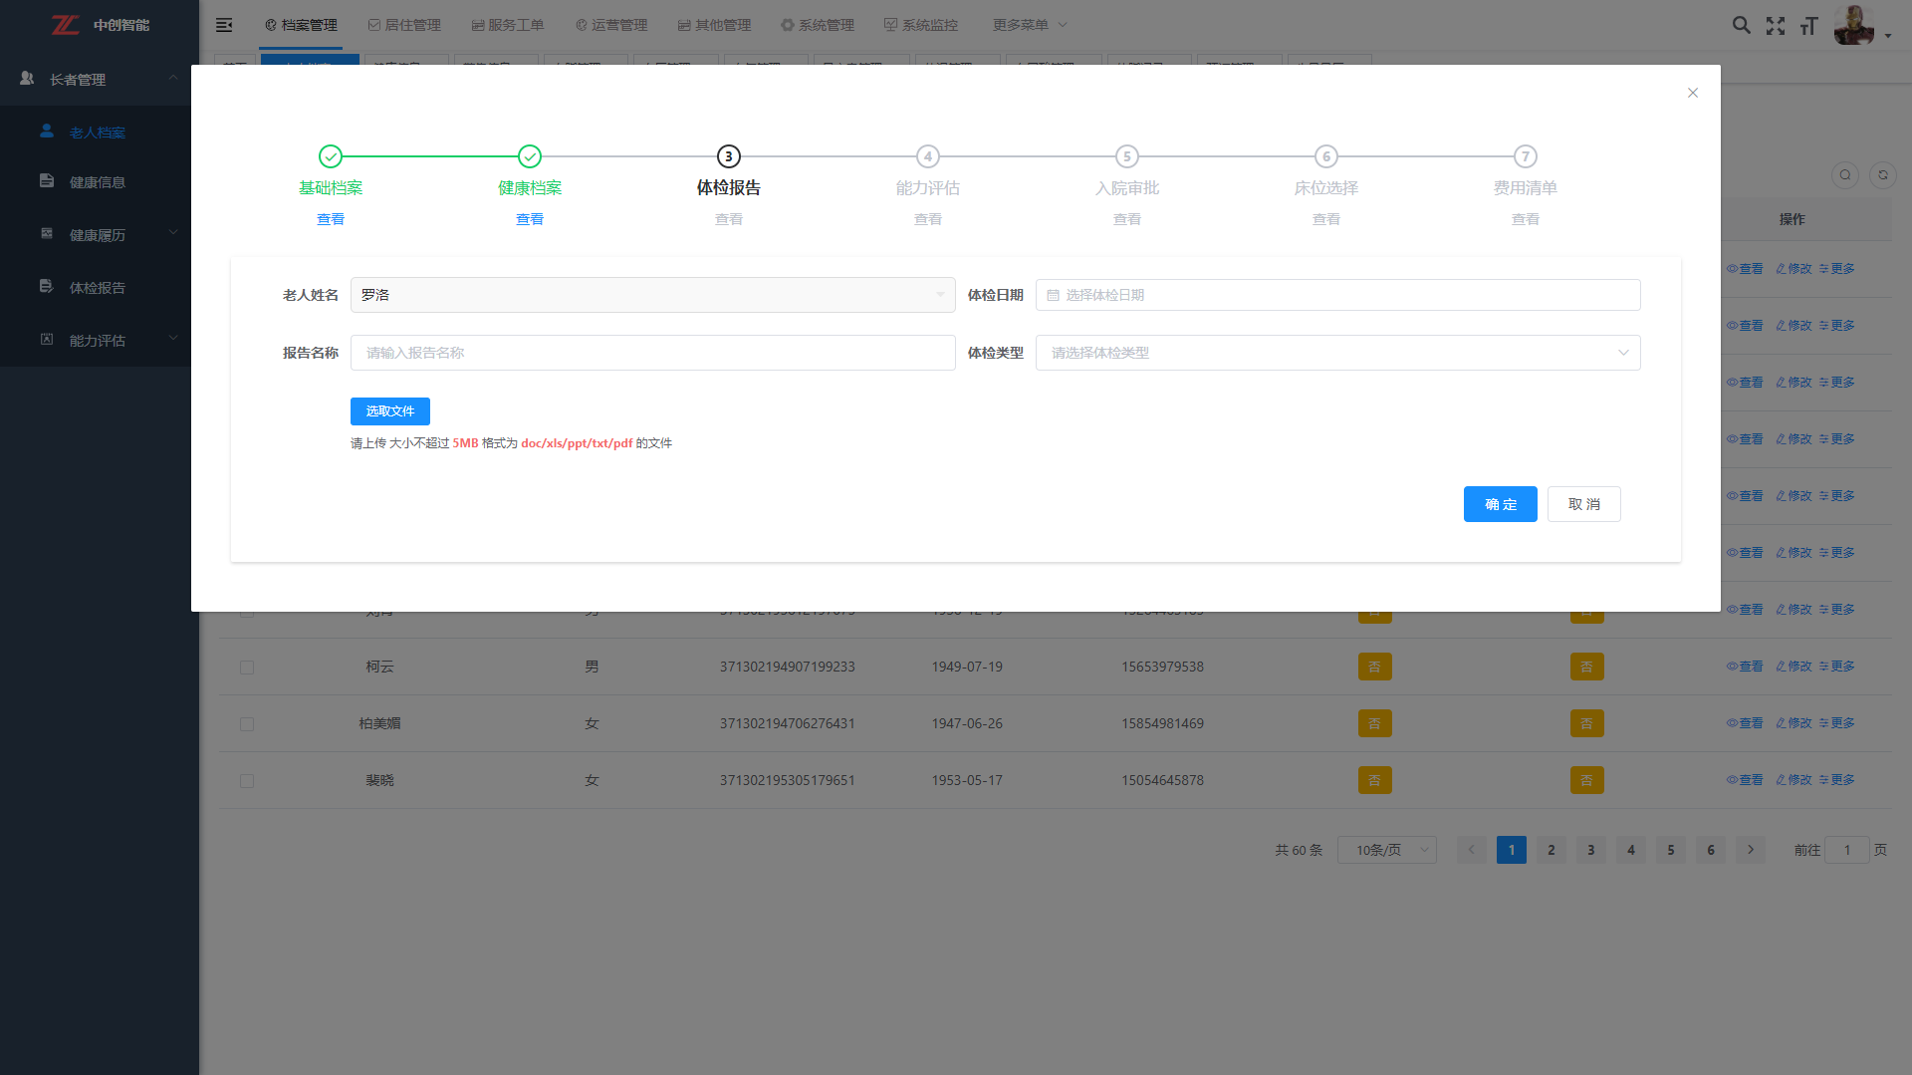Click the 选取文件 upload button

[x=390, y=411]
